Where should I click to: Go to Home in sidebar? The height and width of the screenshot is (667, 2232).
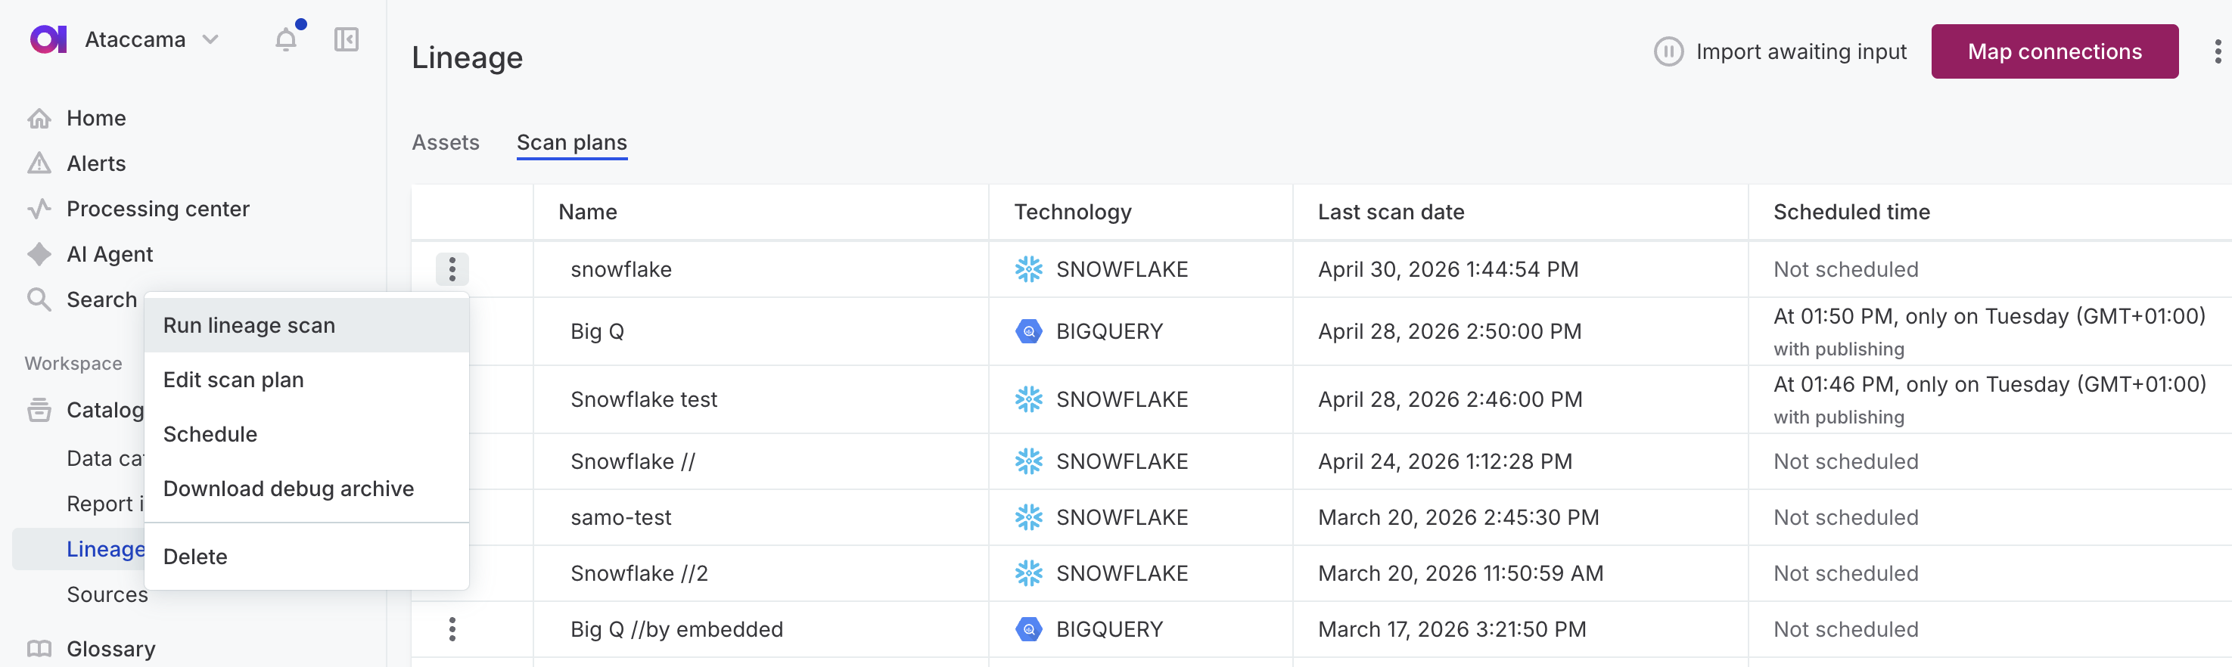coord(96,118)
